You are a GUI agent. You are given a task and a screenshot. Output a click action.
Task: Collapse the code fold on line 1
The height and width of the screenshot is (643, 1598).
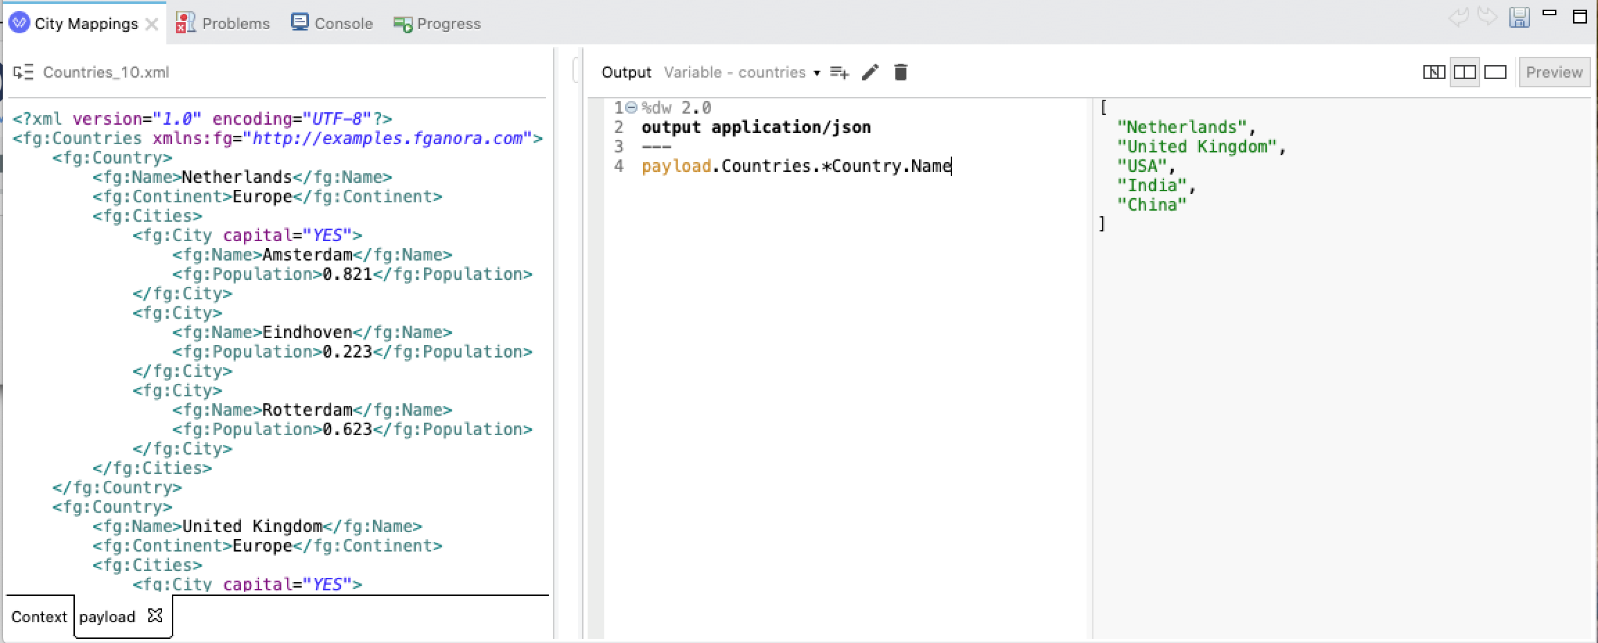pos(631,108)
